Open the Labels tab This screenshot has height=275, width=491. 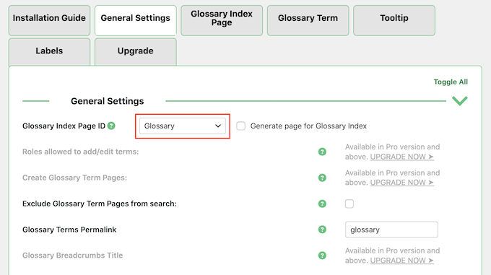[x=49, y=52]
